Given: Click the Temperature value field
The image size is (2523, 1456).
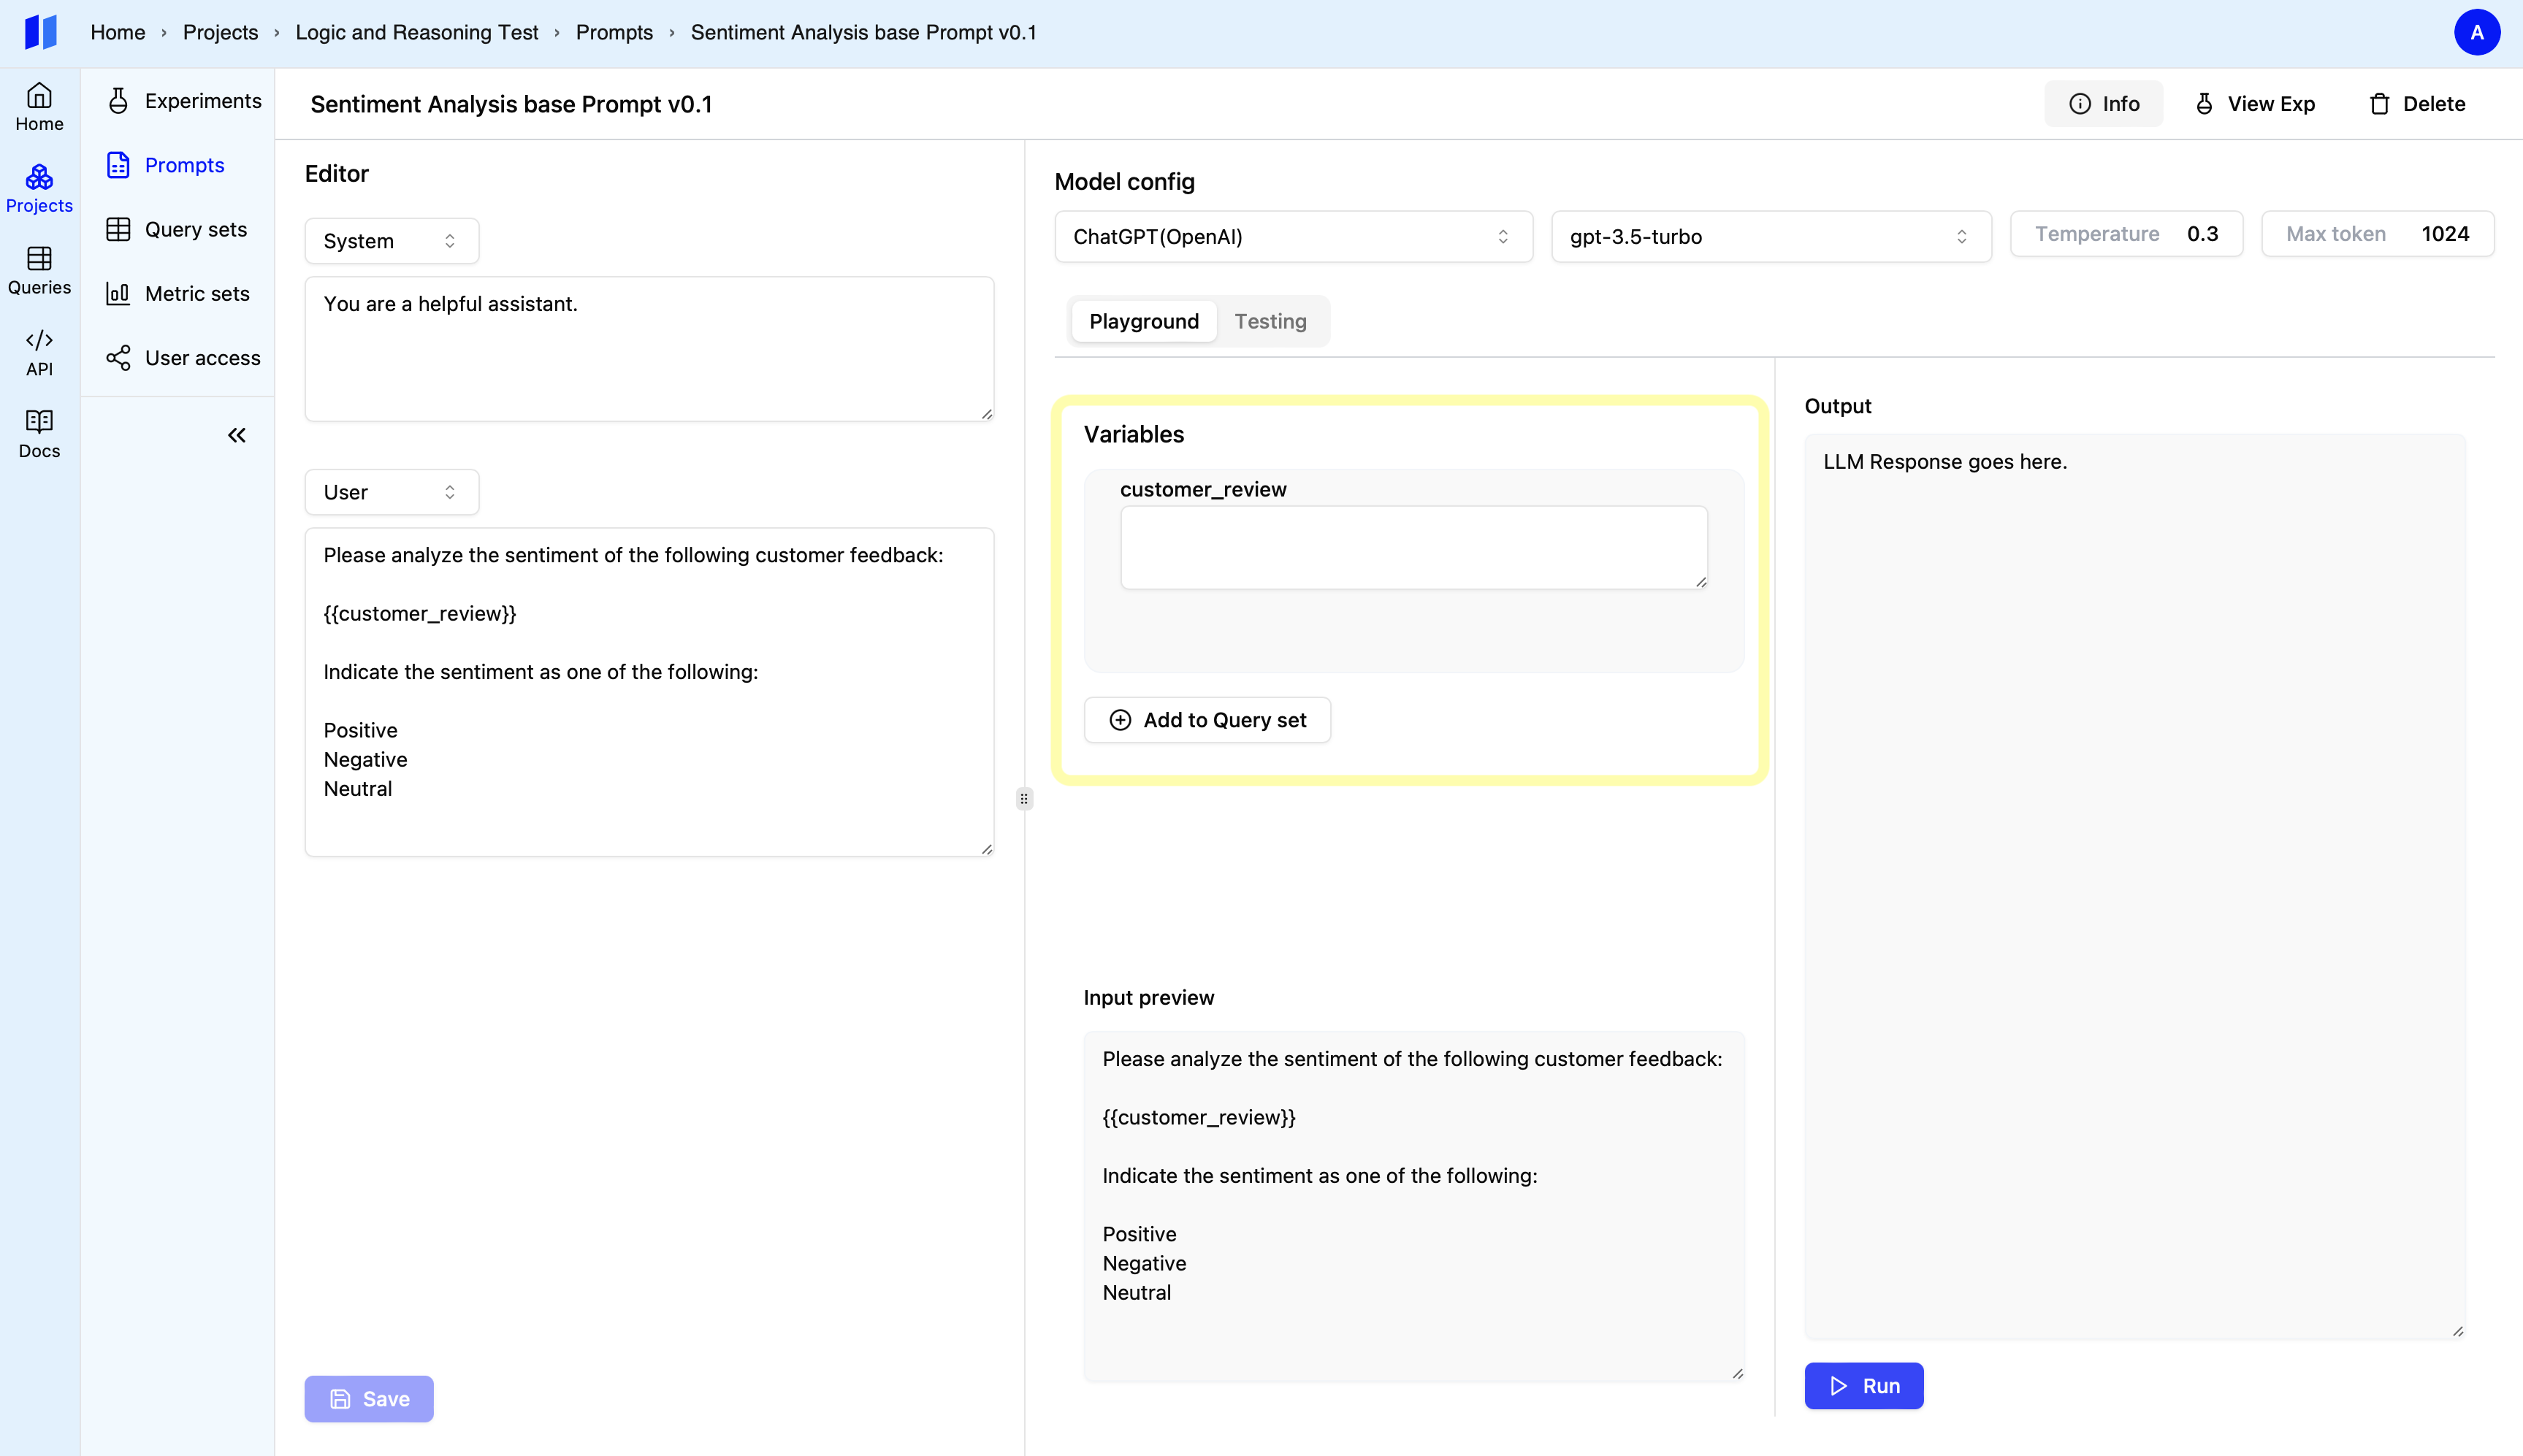Looking at the screenshot, I should [x=2202, y=234].
